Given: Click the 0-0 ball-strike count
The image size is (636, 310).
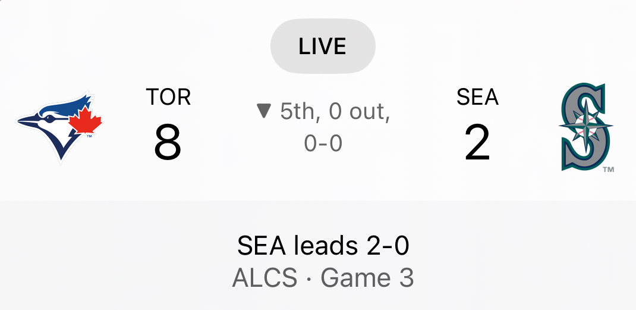Looking at the screenshot, I should pyautogui.click(x=323, y=143).
